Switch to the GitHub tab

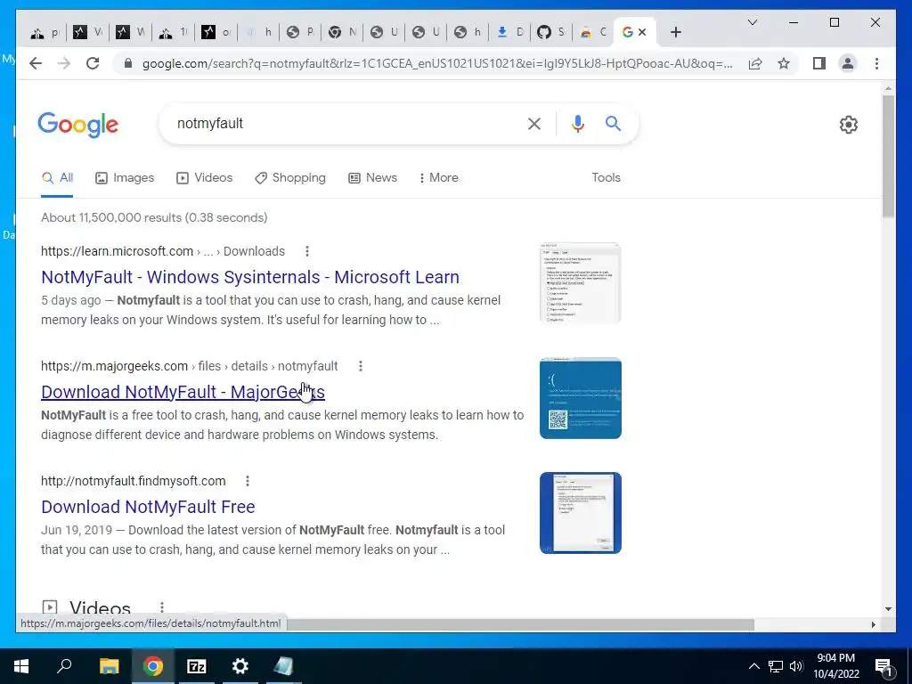click(x=550, y=33)
